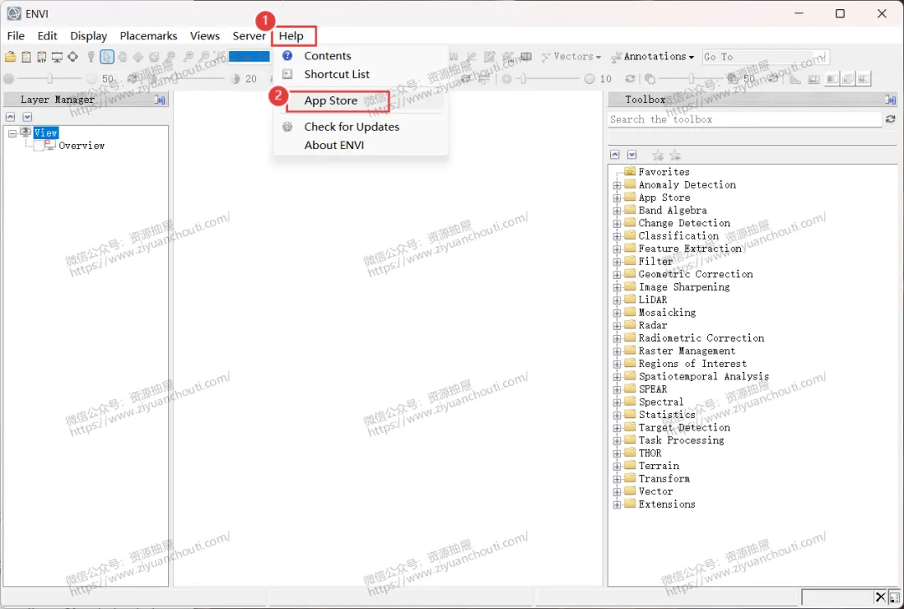The height and width of the screenshot is (609, 904).
Task: Open the Display menu
Action: (88, 36)
